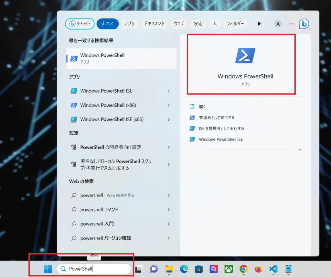This screenshot has width=331, height=277.
Task: Choose 管理者として実行する
Action: [x=217, y=118]
